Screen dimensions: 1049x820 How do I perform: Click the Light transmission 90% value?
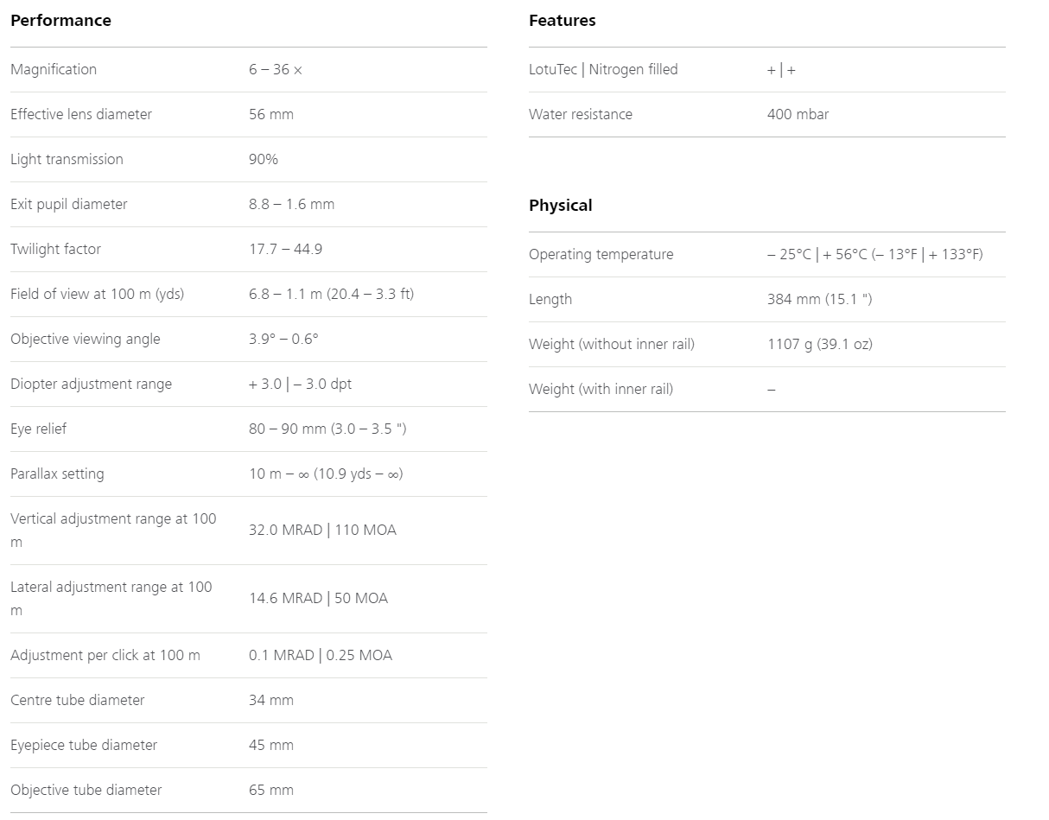click(x=264, y=159)
